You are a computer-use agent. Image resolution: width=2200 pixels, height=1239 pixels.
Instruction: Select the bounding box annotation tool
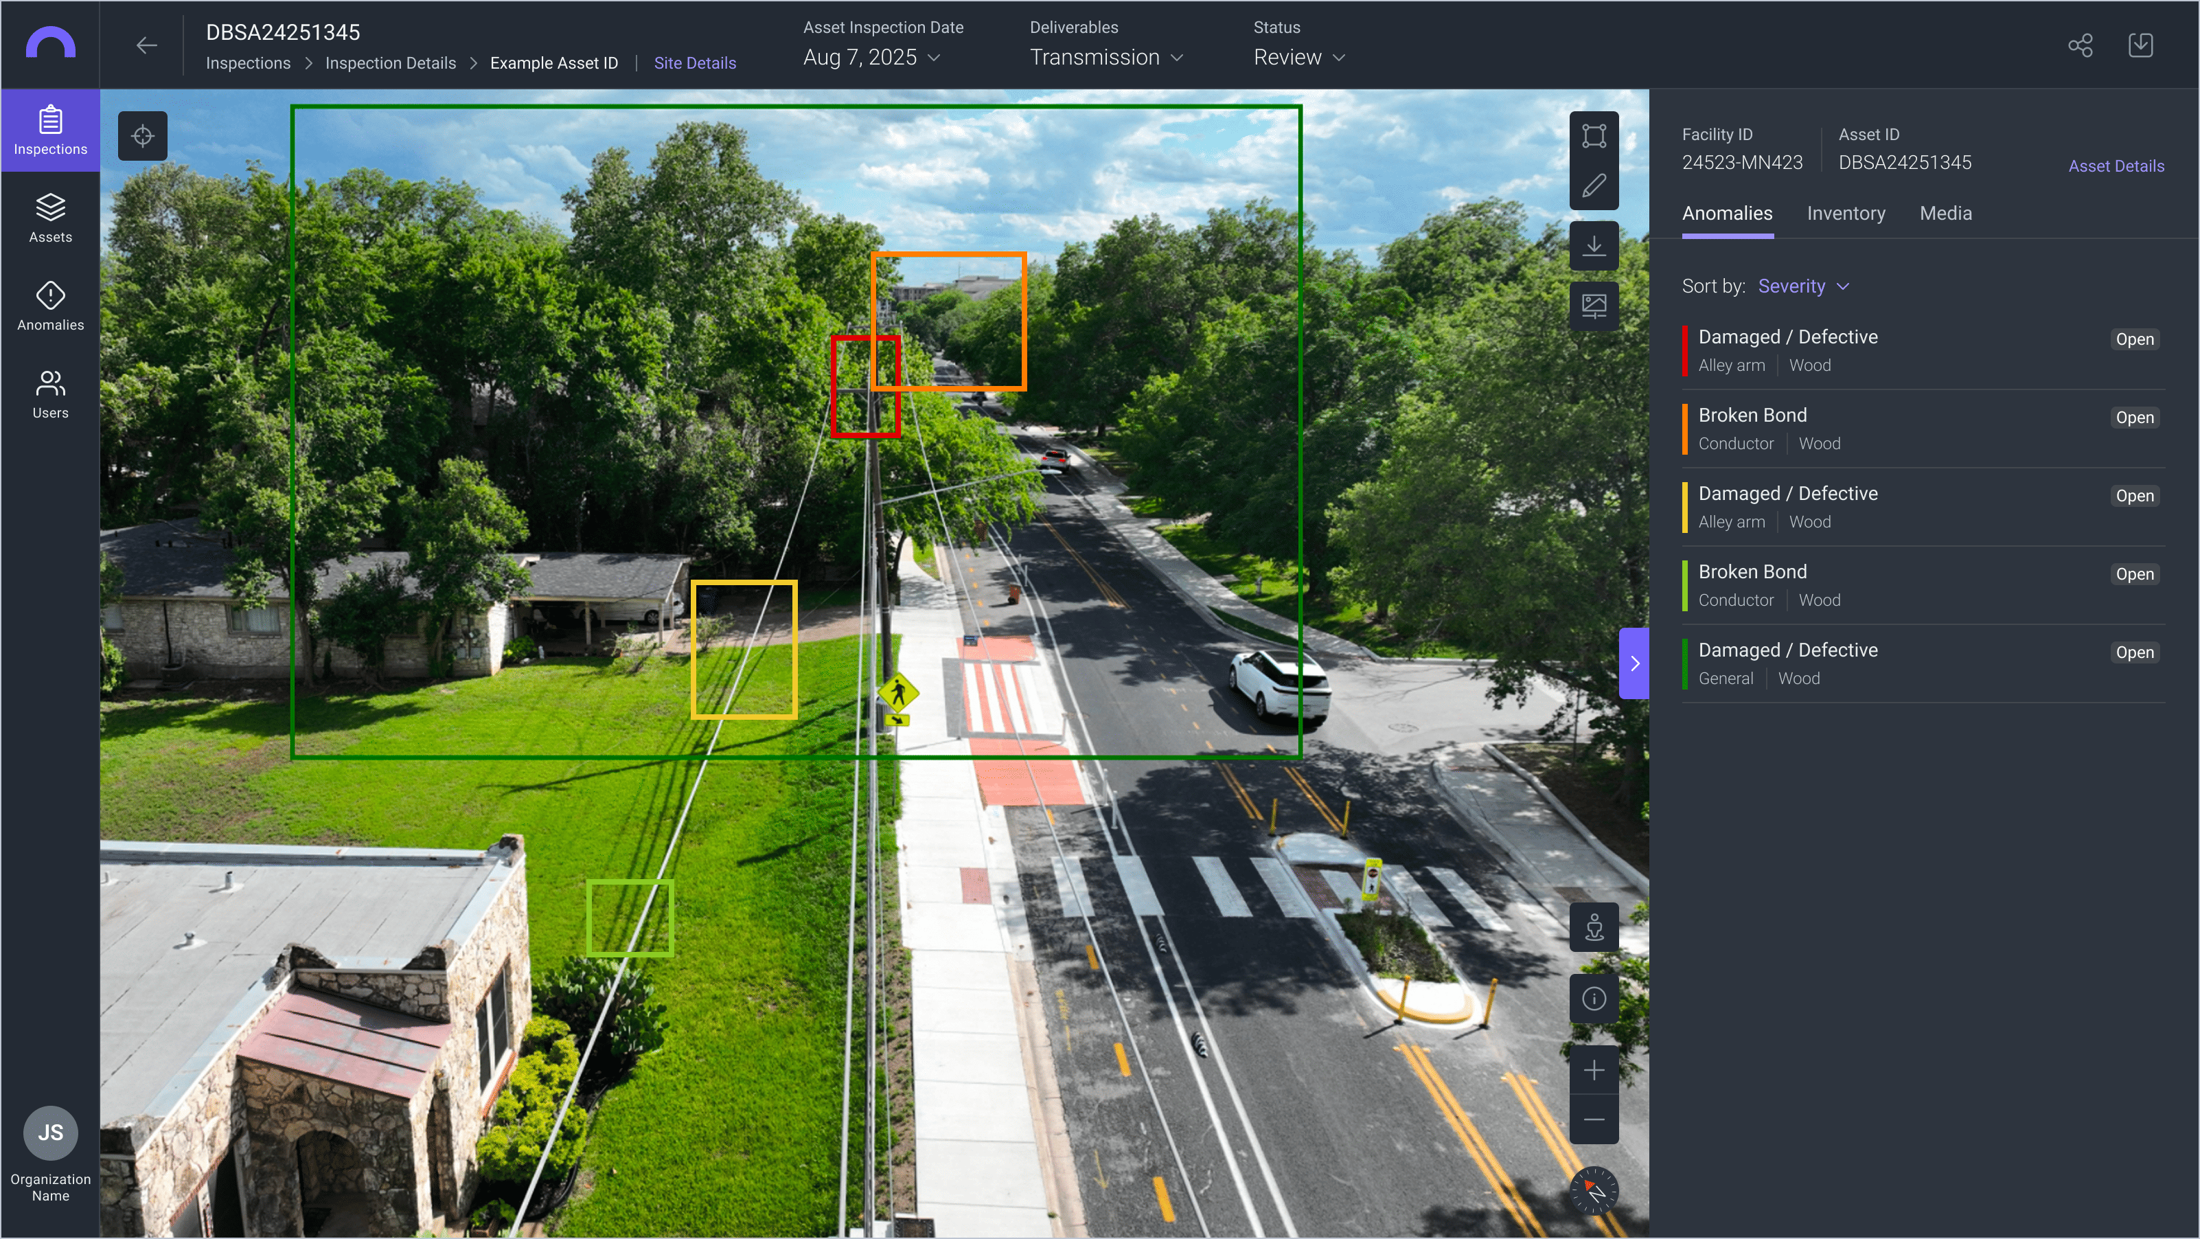1594,136
